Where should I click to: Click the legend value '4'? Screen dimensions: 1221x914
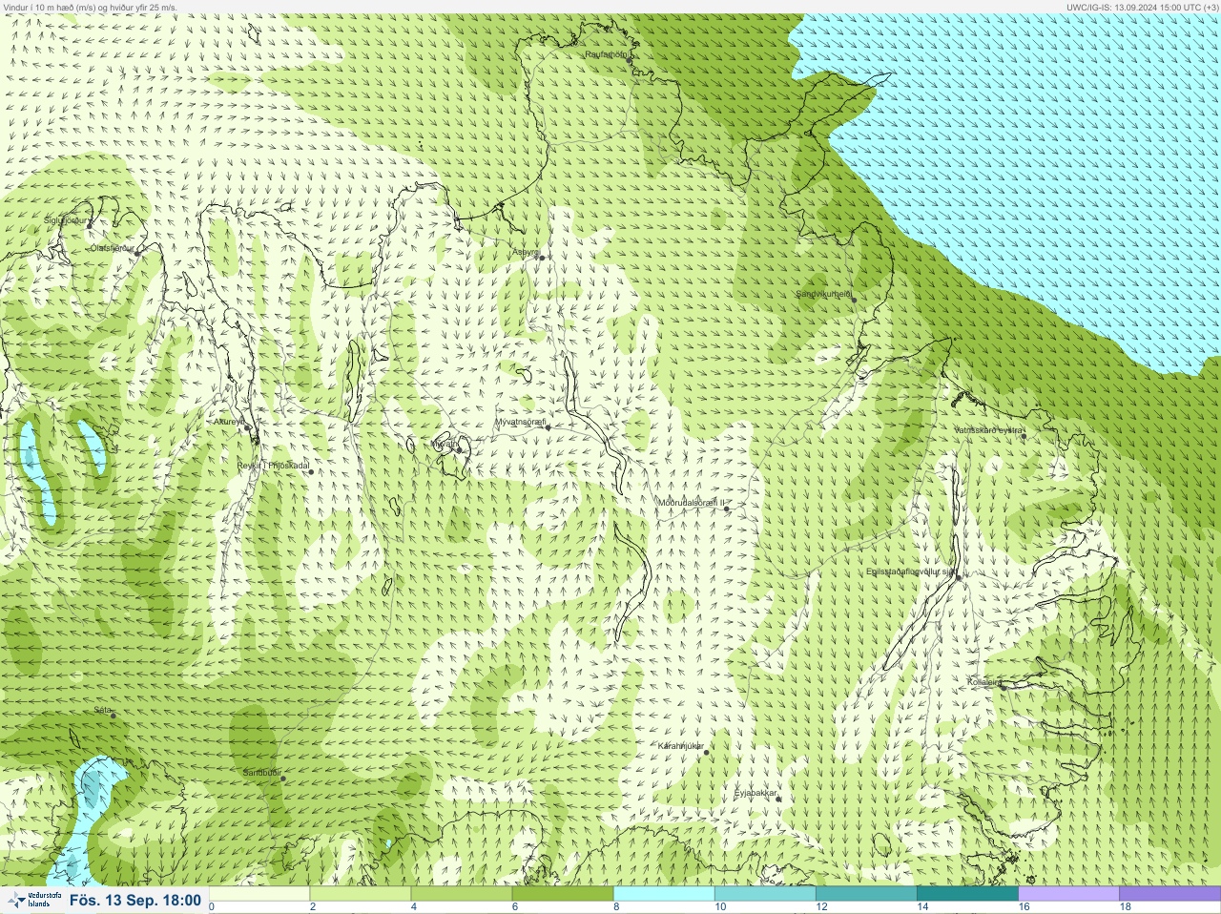pos(413,907)
